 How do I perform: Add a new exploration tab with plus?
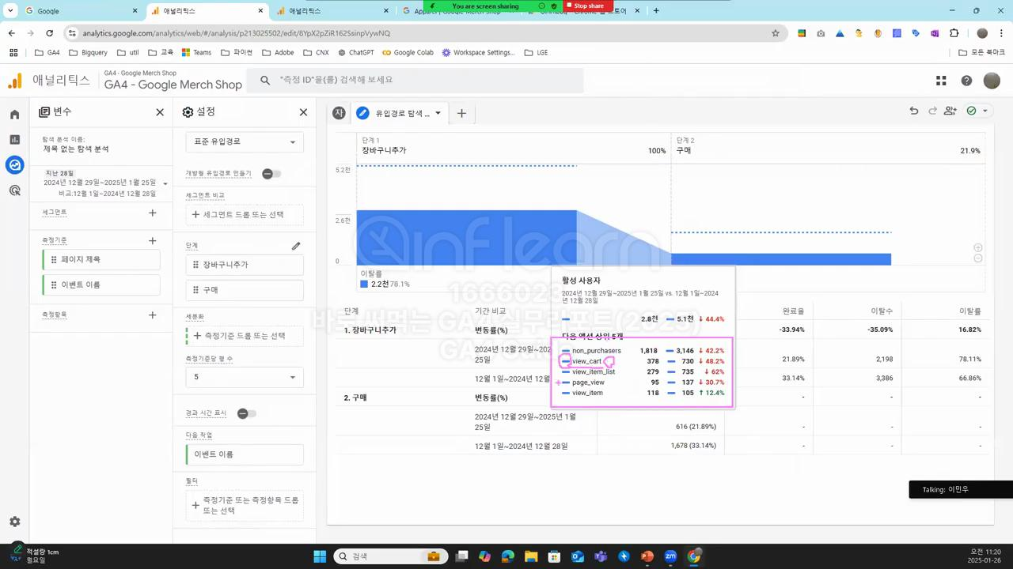(x=461, y=113)
